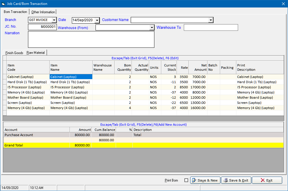Click the Save & Exit button
The height and width of the screenshot is (191, 288).
click(236, 180)
